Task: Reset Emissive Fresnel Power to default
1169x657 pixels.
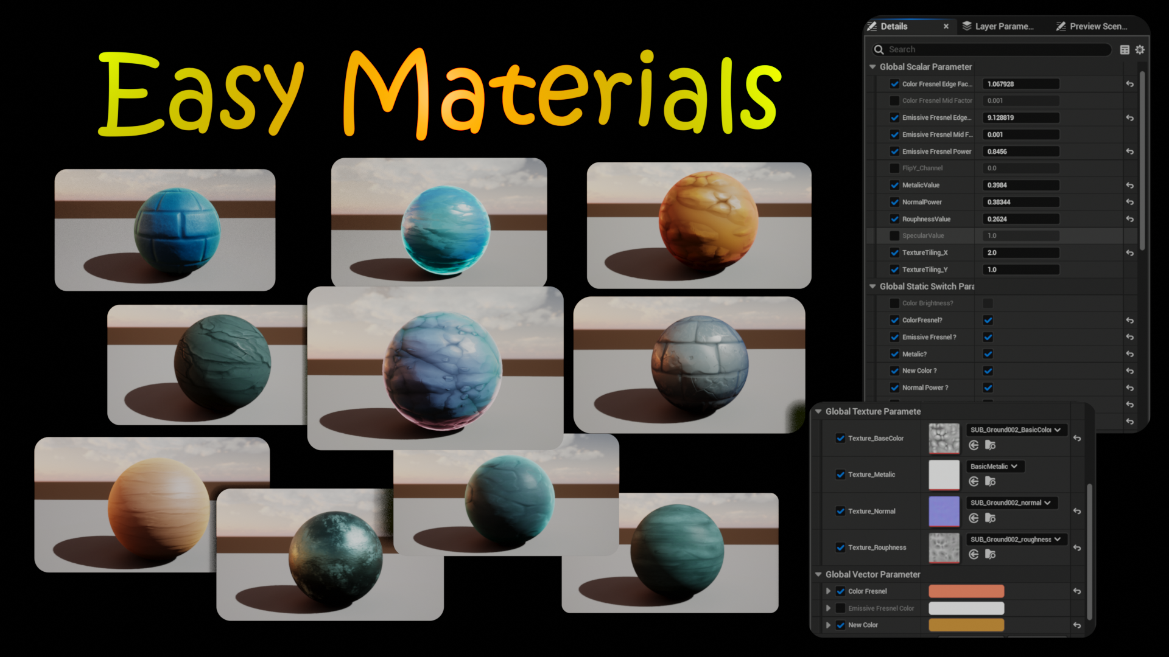Action: (x=1129, y=151)
